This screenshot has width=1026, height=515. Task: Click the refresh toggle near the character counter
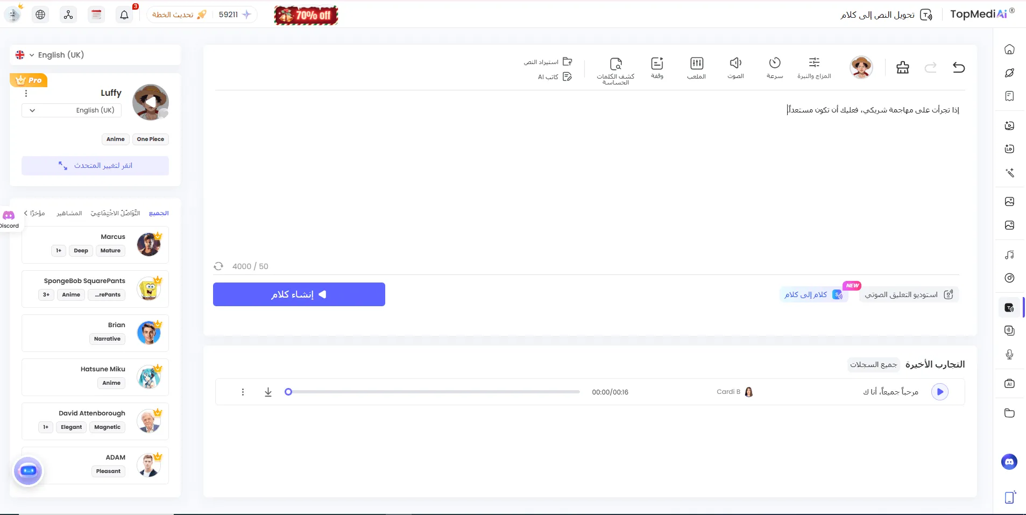tap(218, 266)
